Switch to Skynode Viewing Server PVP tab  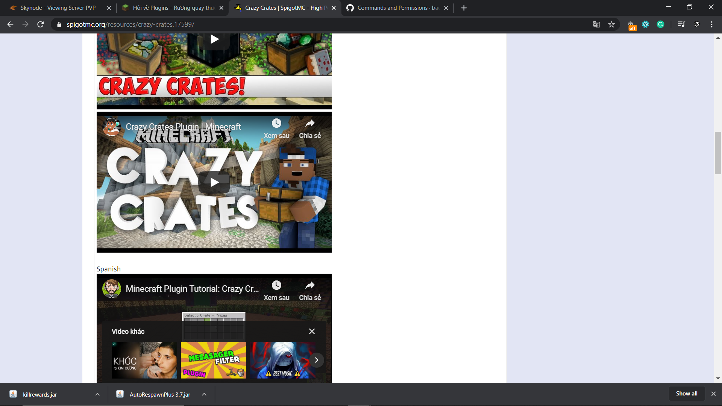pos(58,8)
